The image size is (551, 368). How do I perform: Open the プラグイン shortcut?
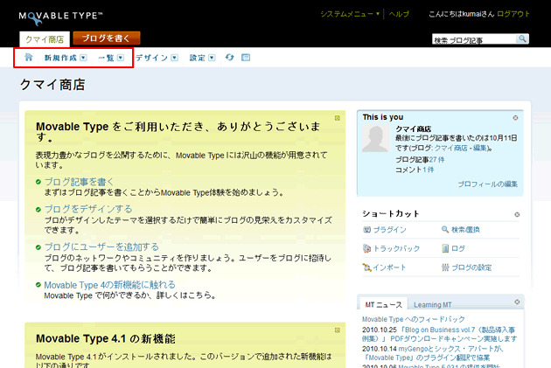tap(385, 230)
